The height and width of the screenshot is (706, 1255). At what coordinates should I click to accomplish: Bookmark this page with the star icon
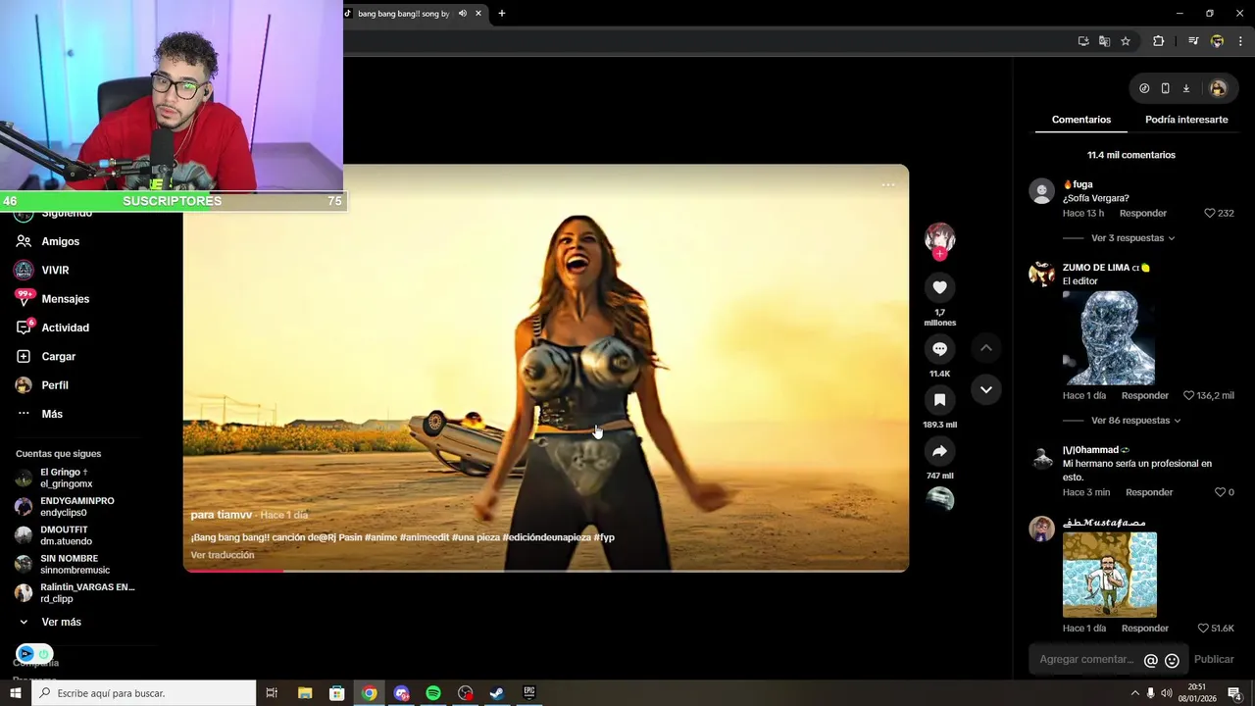tap(1126, 41)
